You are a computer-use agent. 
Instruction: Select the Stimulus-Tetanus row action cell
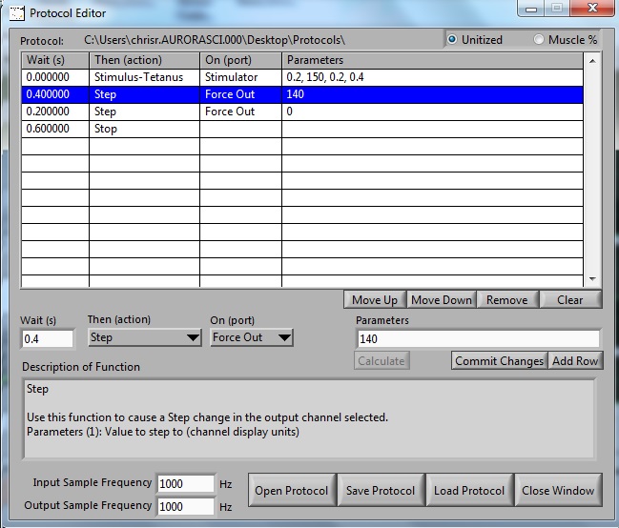click(x=144, y=77)
